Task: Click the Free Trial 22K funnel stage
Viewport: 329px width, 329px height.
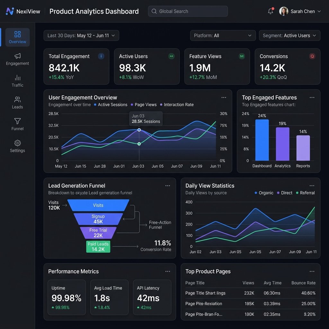Action: 98,233
